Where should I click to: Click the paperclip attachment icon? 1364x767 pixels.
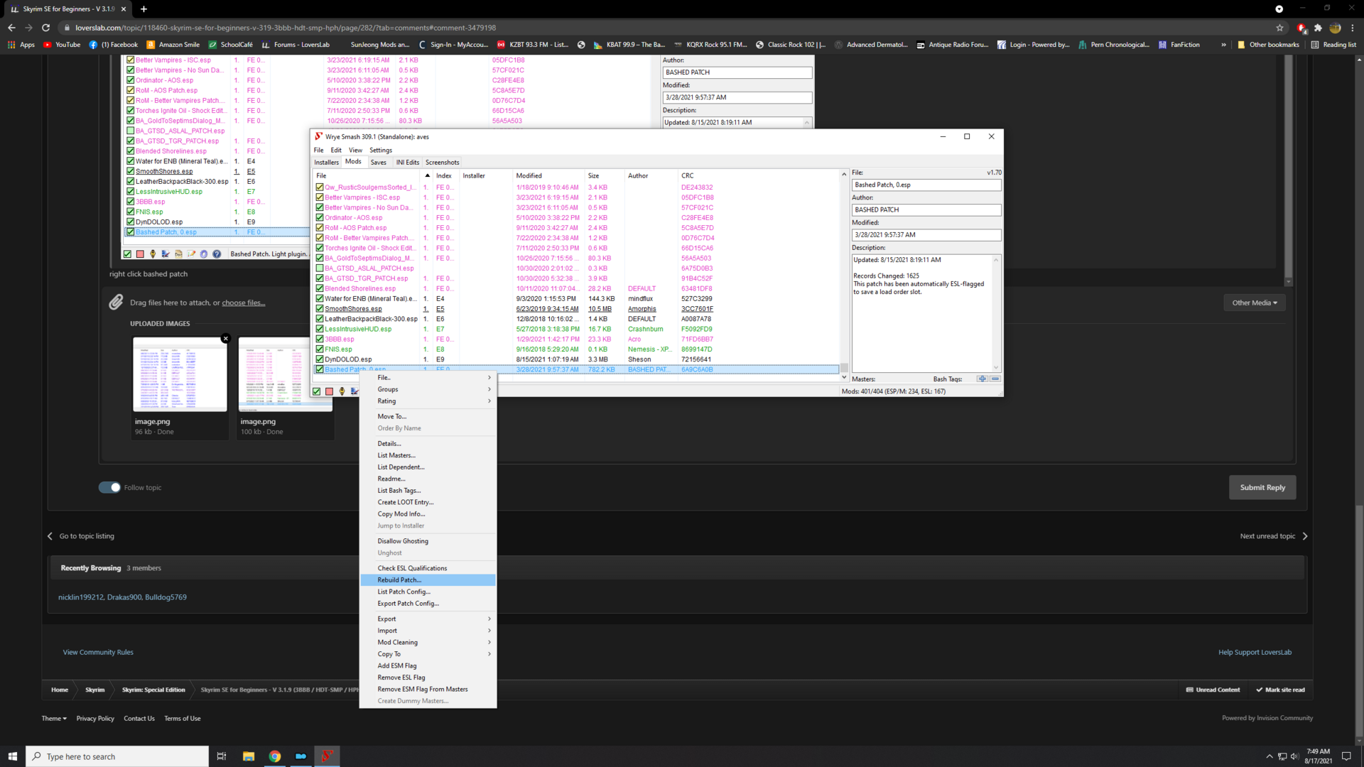pos(116,303)
